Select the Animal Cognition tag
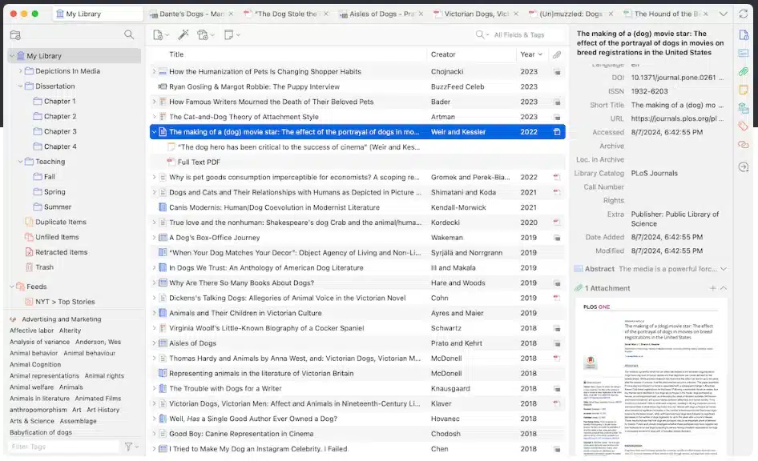 pyautogui.click(x=35, y=364)
